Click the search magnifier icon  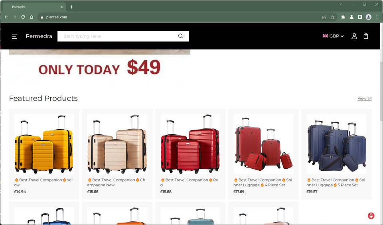click(x=180, y=36)
